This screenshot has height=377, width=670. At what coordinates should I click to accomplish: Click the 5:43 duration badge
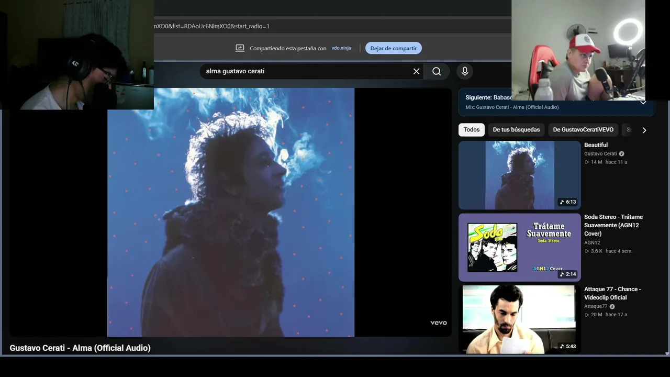[x=567, y=346]
